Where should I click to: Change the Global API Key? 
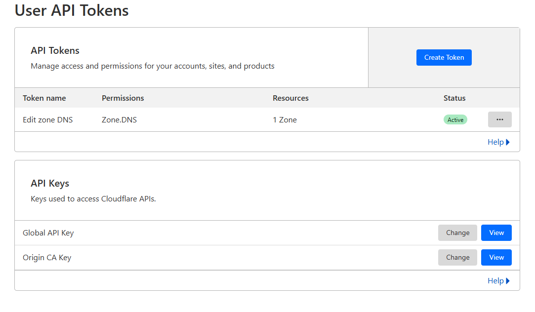(x=457, y=233)
